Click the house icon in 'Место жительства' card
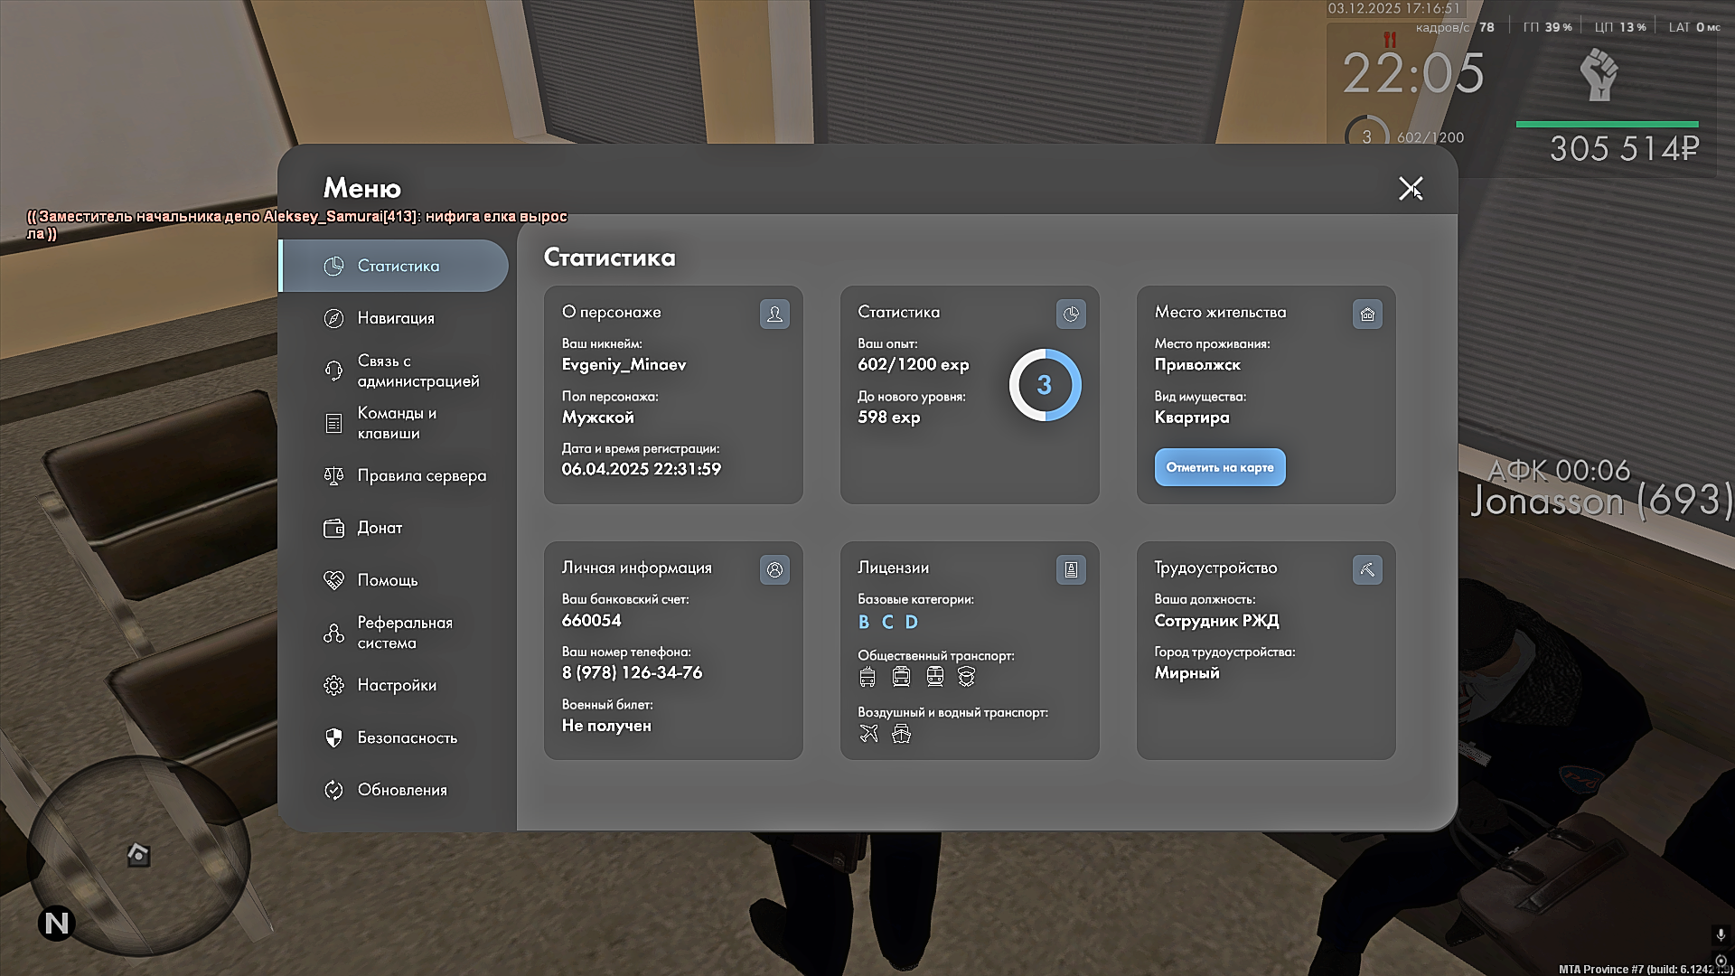This screenshot has width=1735, height=976. (1367, 314)
